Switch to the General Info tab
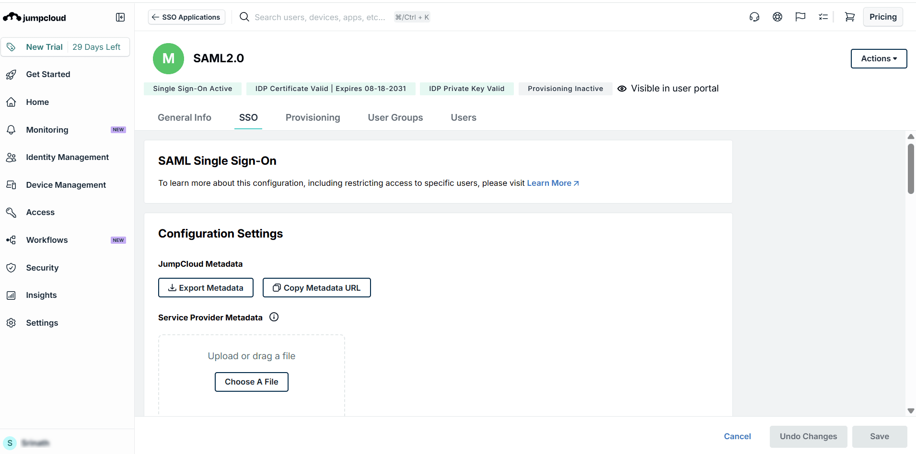The width and height of the screenshot is (916, 454). click(185, 118)
